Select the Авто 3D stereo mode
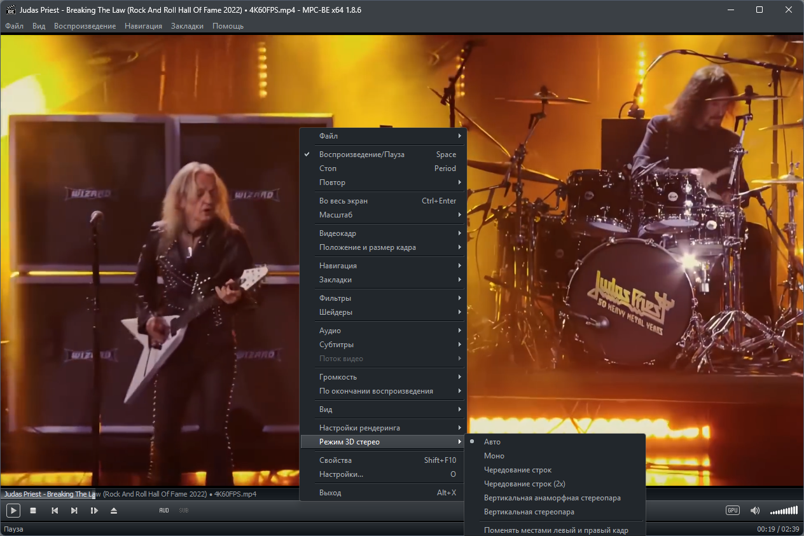The width and height of the screenshot is (804, 536). coord(555,442)
